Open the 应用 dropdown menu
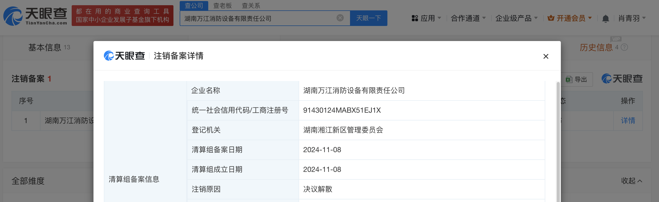 click(426, 18)
